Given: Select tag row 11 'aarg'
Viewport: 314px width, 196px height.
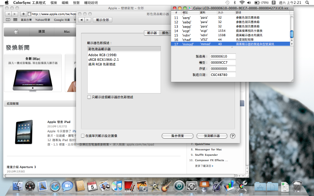Looking at the screenshot, I should tap(230, 18).
